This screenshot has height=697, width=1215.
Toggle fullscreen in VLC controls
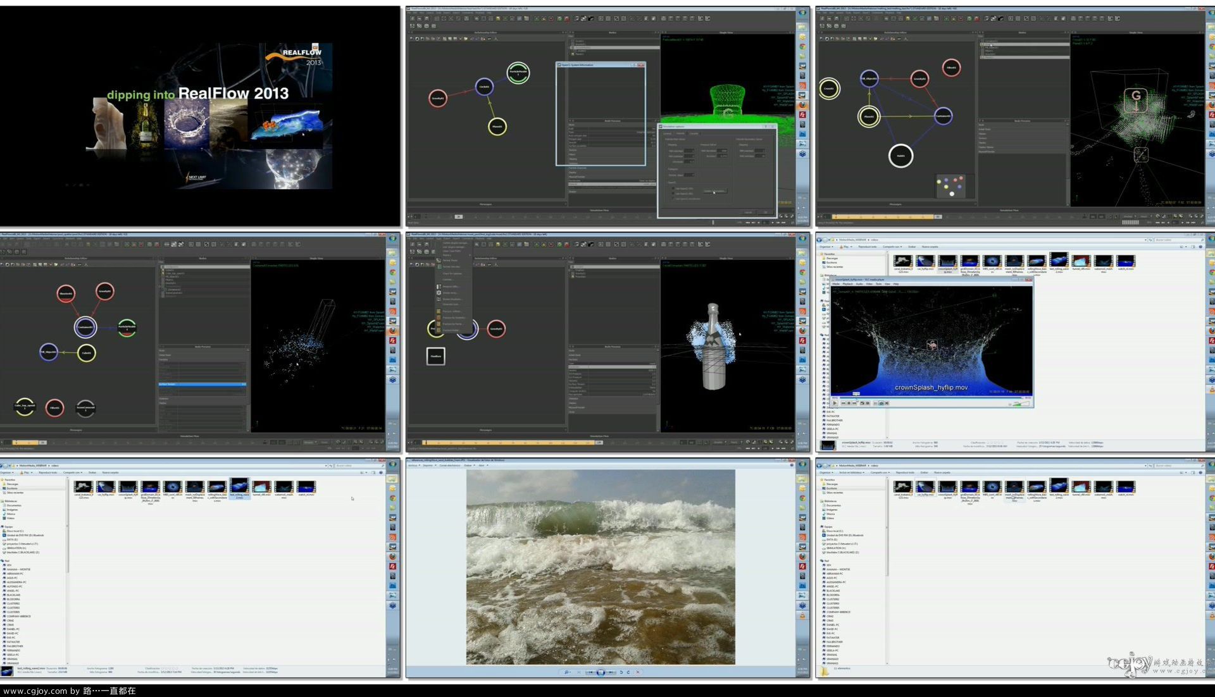click(862, 403)
